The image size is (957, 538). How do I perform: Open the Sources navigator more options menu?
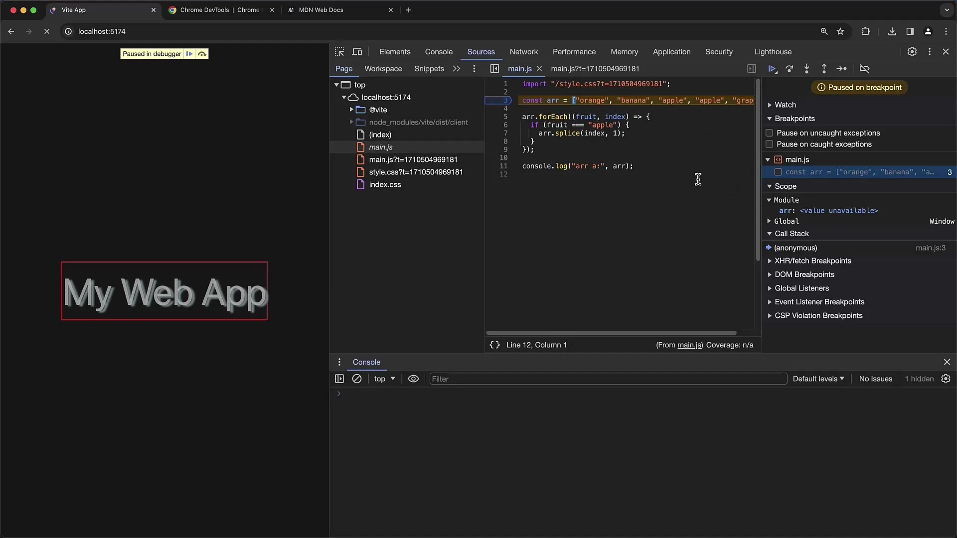[x=474, y=69]
